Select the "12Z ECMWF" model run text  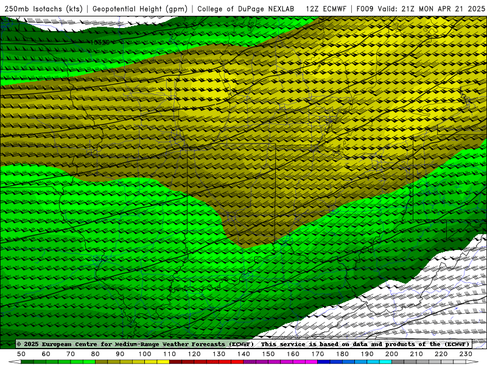point(326,9)
